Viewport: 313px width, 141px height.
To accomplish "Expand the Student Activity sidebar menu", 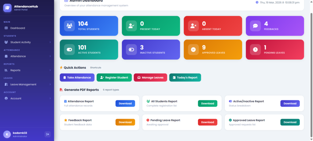I will (27, 42).
